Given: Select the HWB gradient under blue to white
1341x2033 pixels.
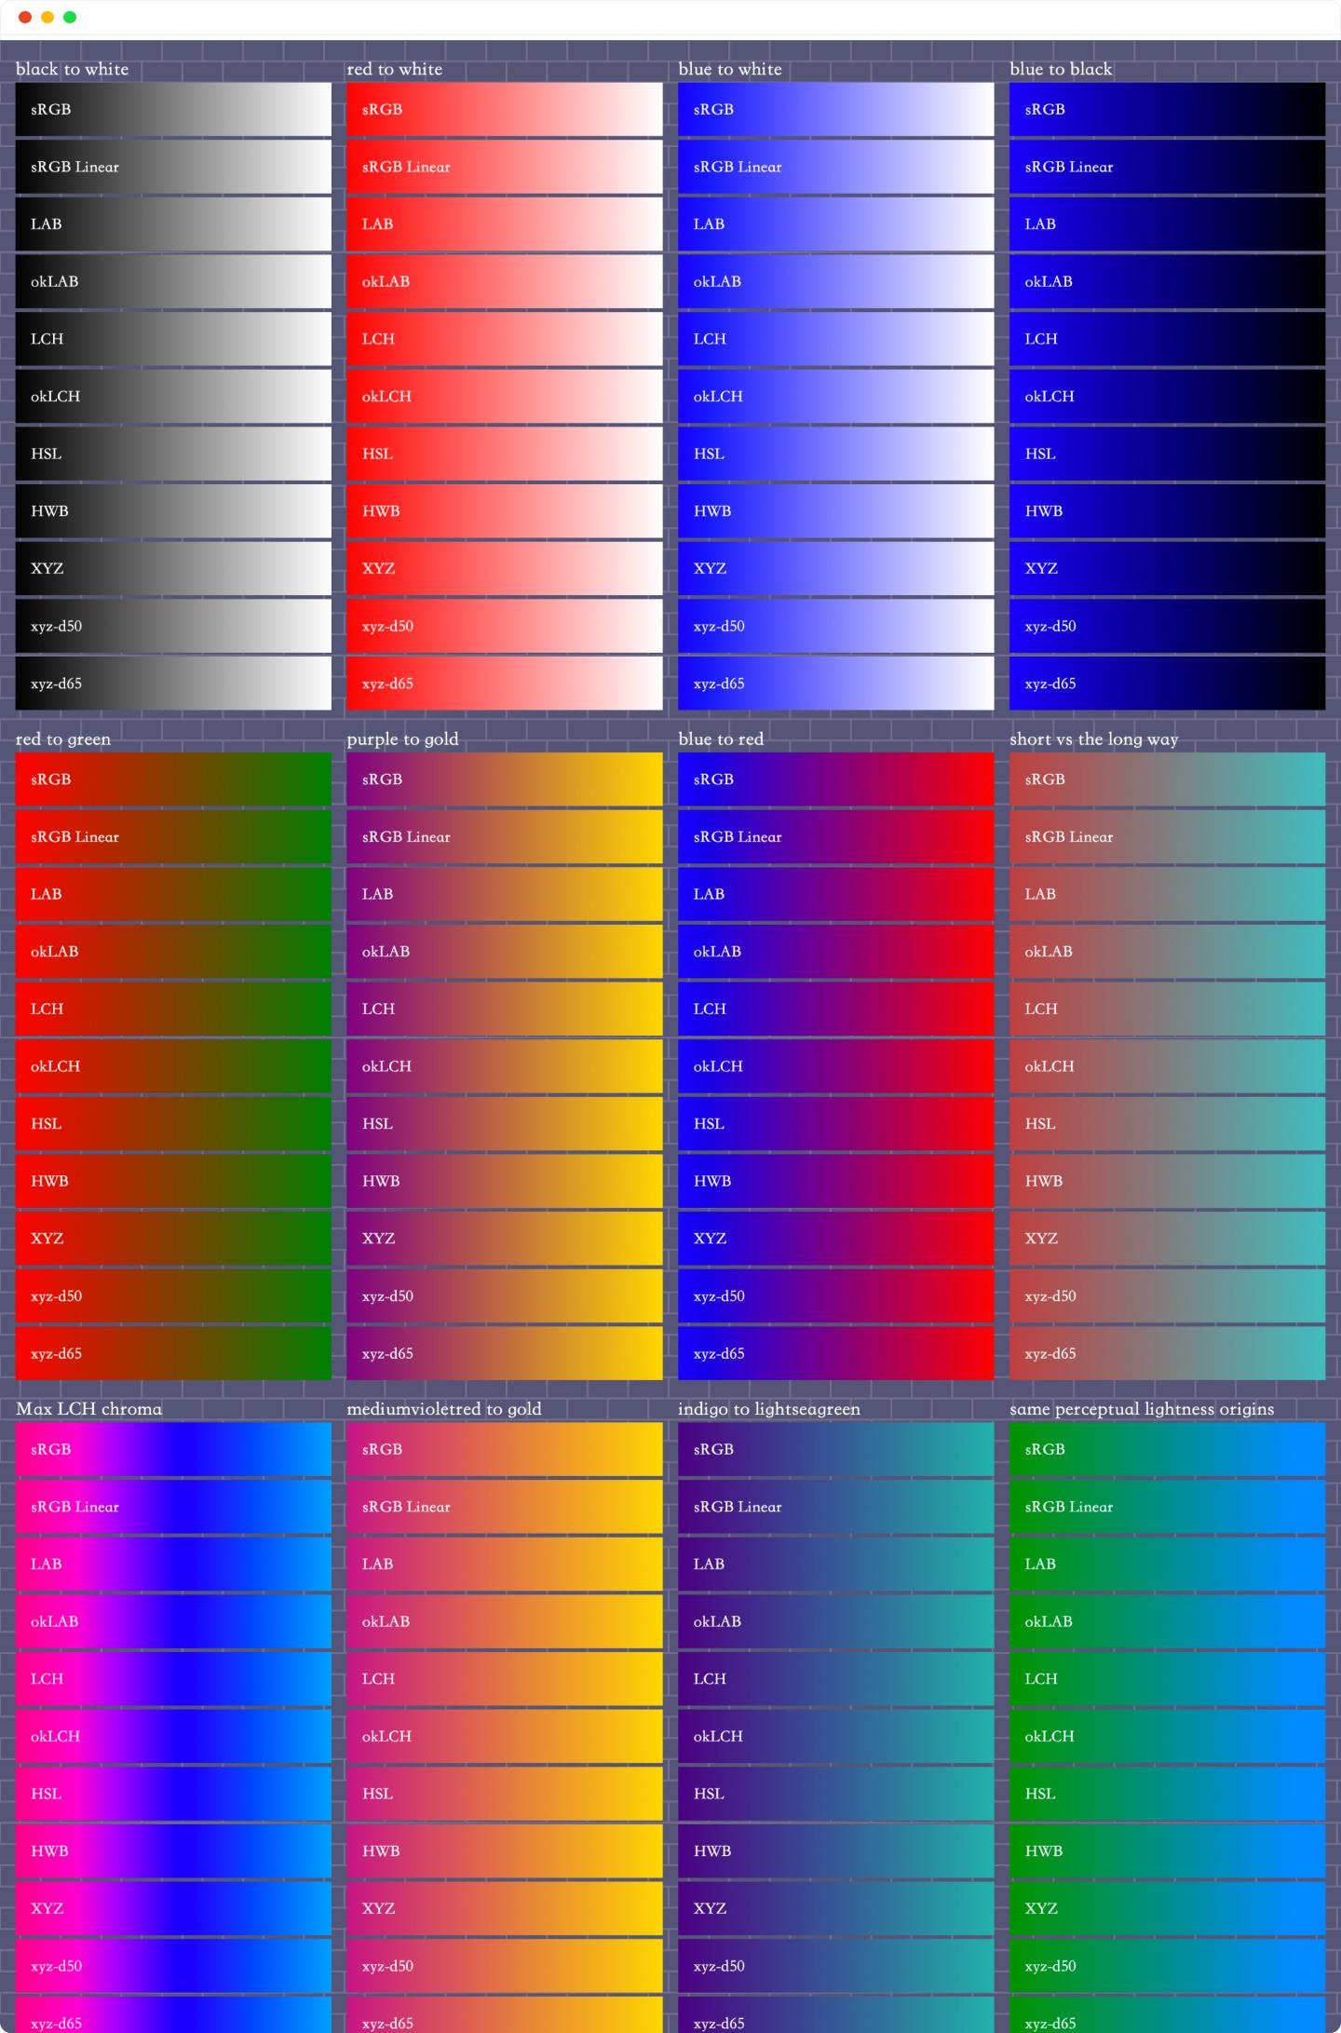Looking at the screenshot, I should (836, 511).
